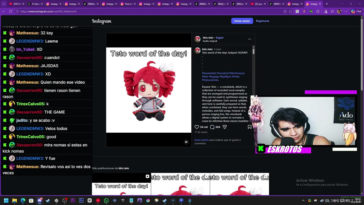The height and width of the screenshot is (205, 364).
Task: Open the #miku hashtag
Action: pos(236,77)
